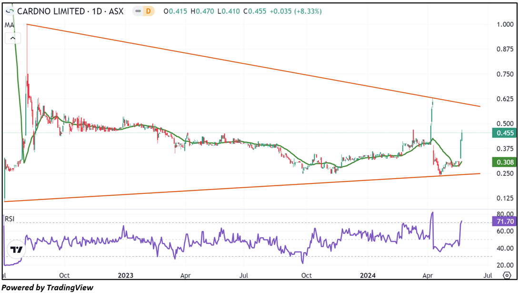Click price axis label 0.375
This screenshot has height=293, width=519.
505,148
